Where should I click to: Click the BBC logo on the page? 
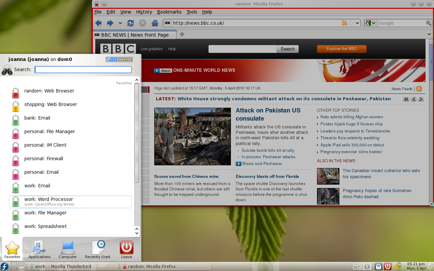click(x=118, y=49)
